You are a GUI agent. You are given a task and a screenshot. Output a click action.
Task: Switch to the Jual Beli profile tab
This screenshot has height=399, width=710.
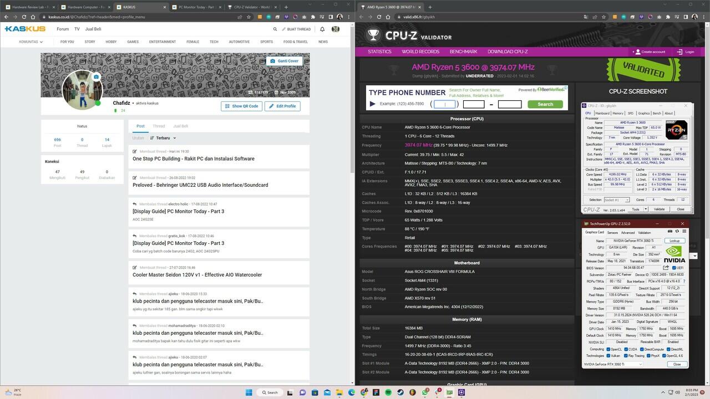180,126
